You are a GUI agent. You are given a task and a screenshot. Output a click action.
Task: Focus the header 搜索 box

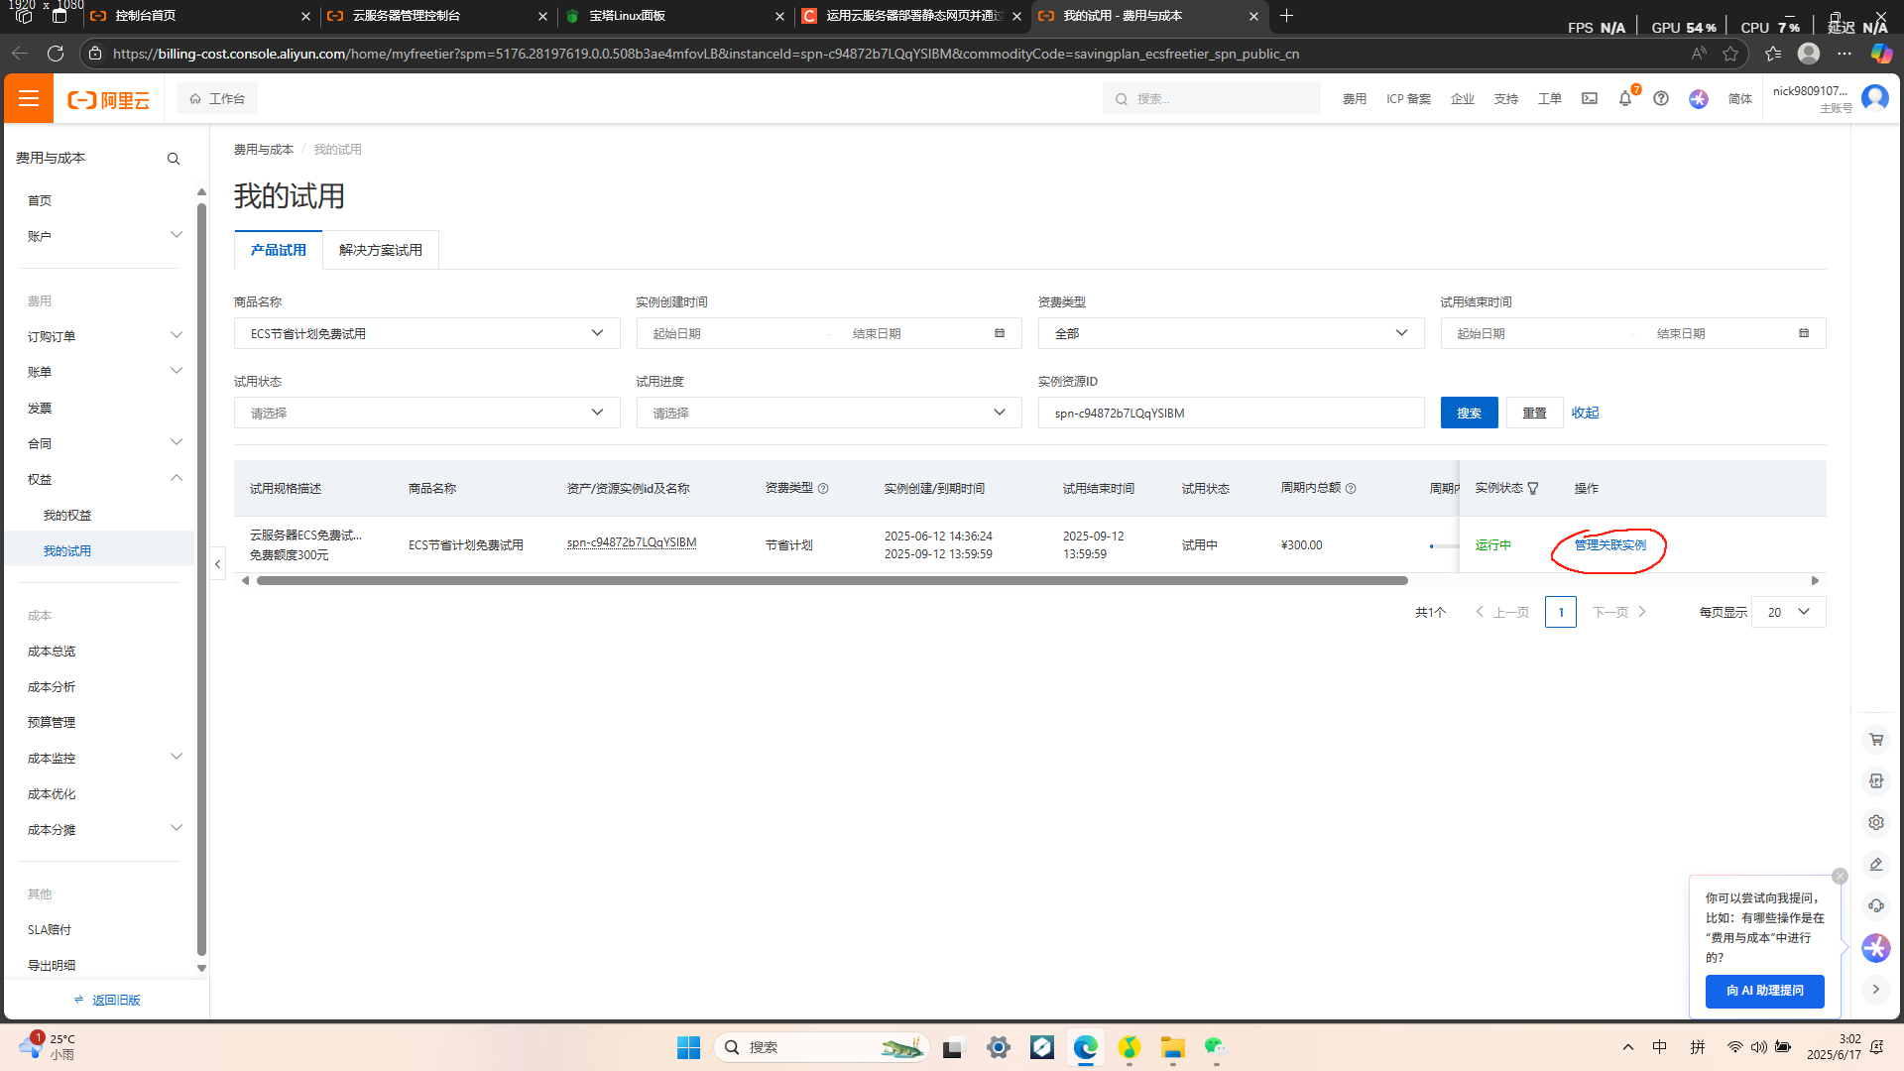[1212, 98]
